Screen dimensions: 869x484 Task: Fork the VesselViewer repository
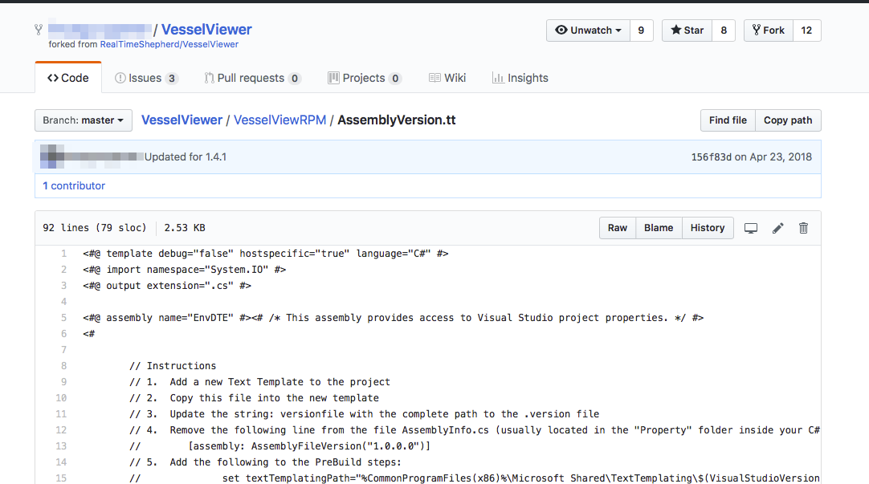[768, 31]
